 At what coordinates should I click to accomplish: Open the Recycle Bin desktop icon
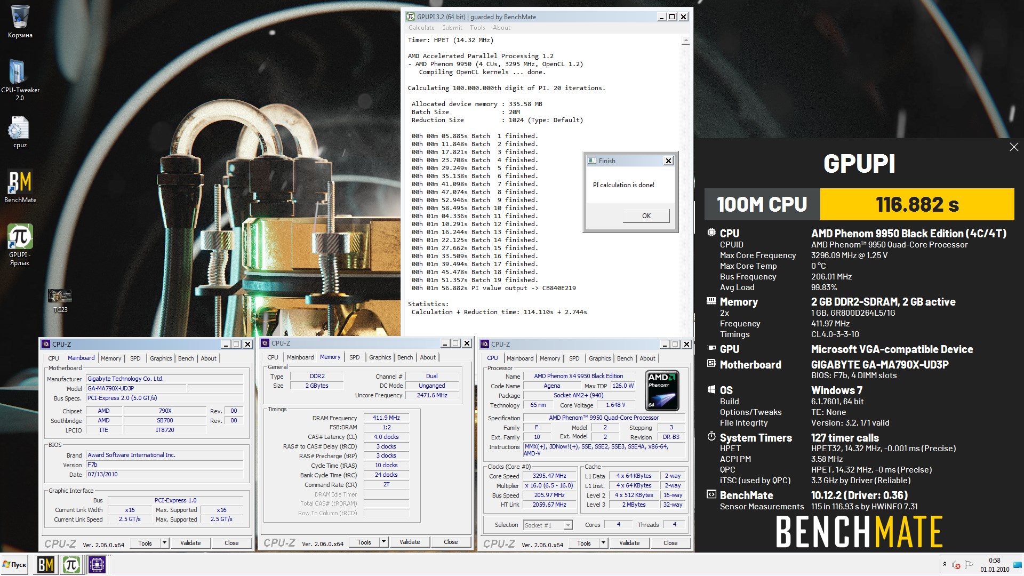[x=20, y=21]
